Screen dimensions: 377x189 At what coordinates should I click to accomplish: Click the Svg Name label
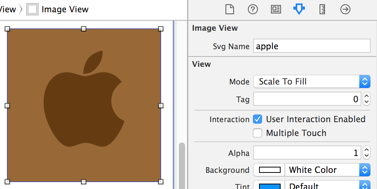point(231,46)
